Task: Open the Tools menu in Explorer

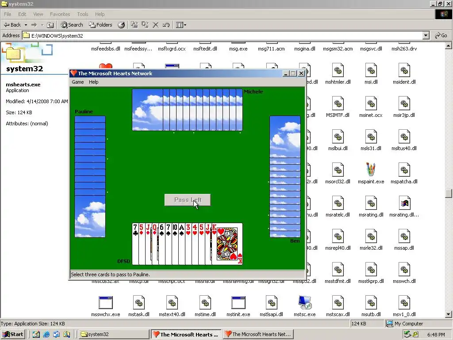Action: pos(82,14)
